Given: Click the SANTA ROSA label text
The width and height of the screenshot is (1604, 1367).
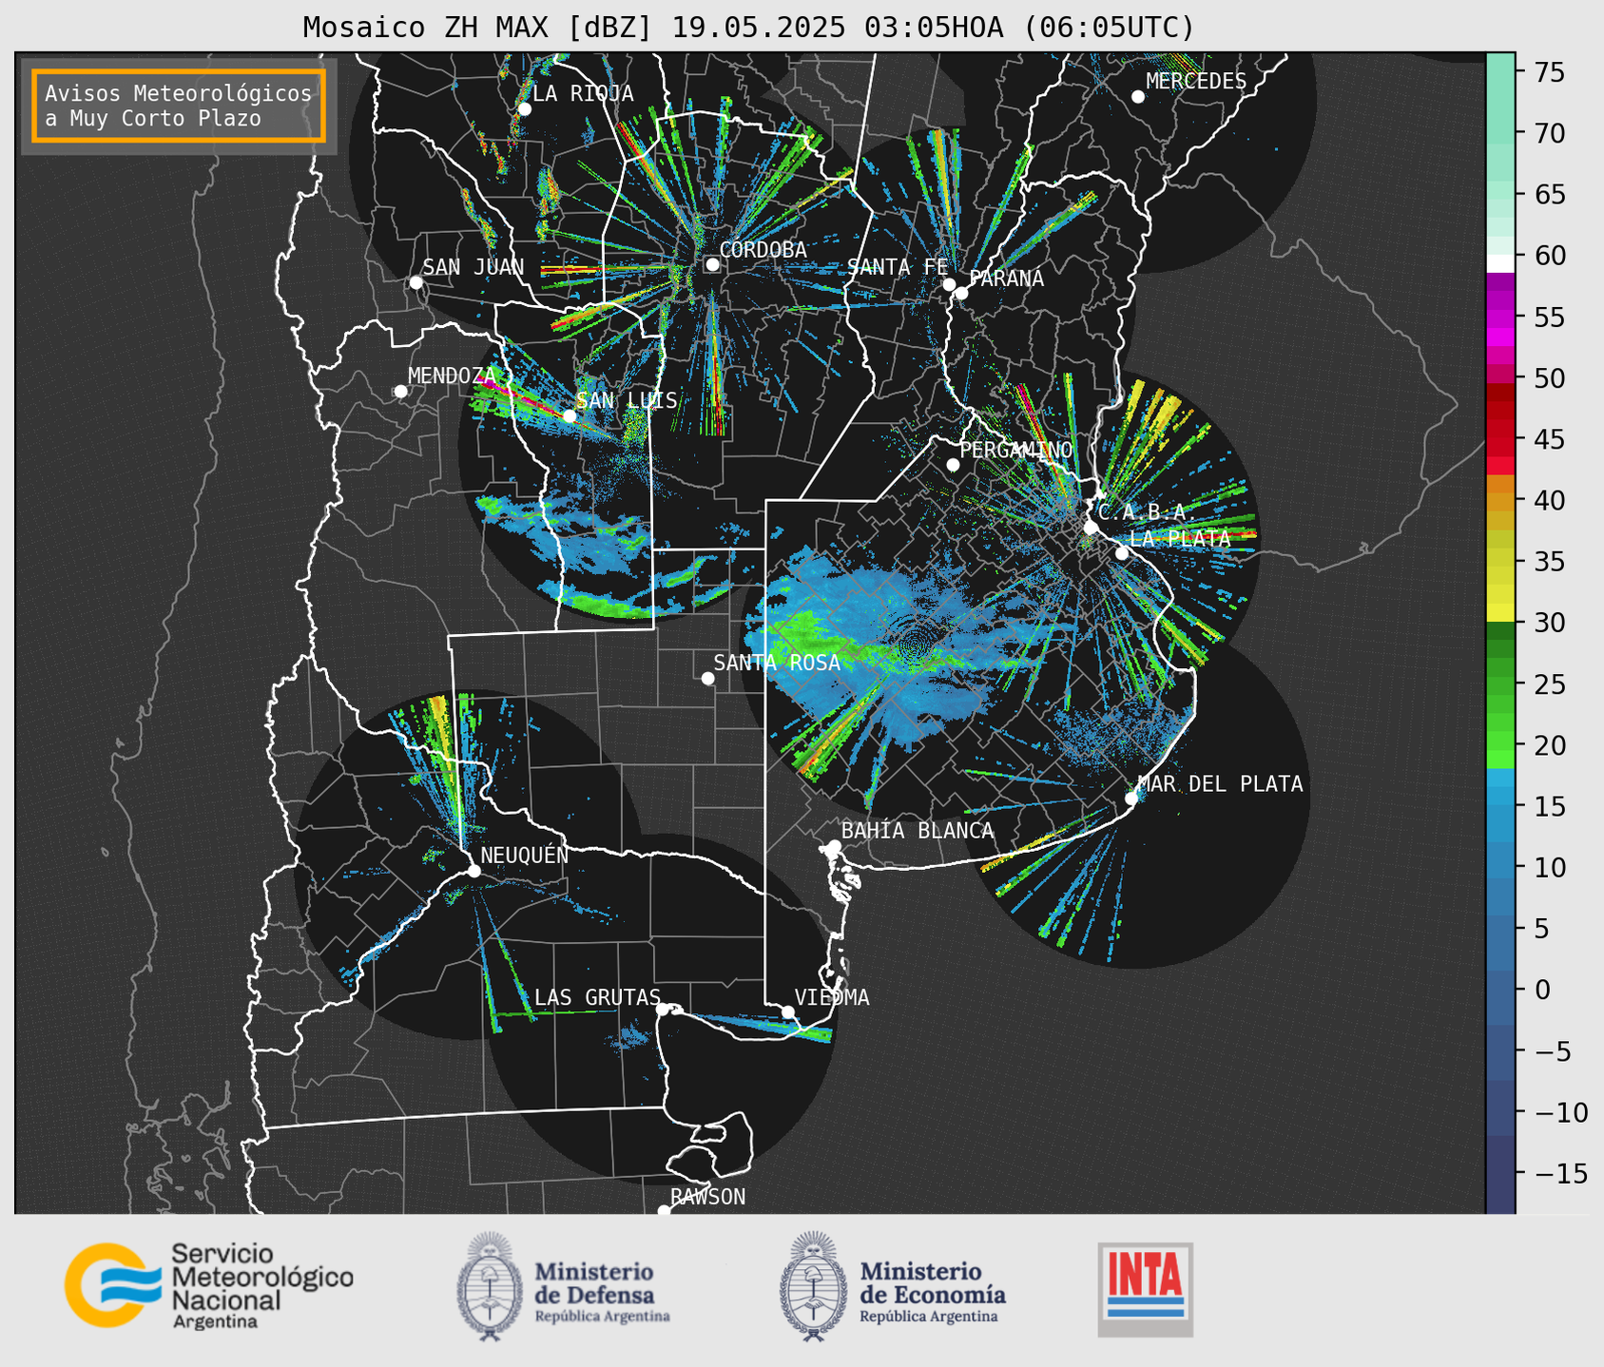Looking at the screenshot, I should tap(777, 663).
